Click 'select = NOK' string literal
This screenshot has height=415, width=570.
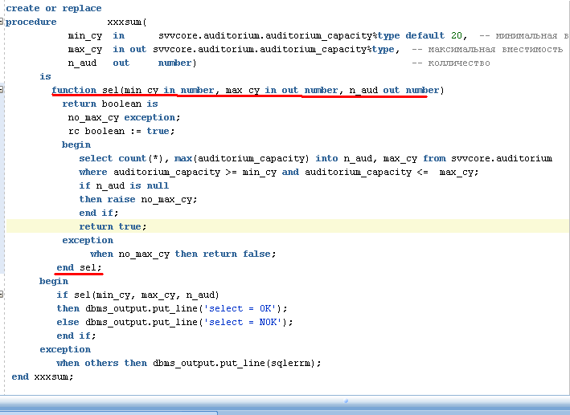(x=243, y=323)
